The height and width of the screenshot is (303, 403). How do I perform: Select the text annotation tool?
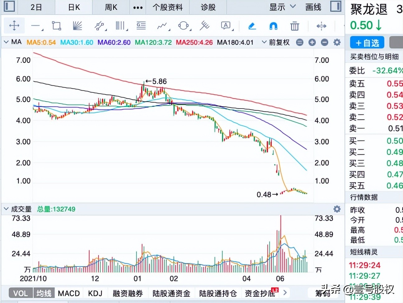[225, 26]
